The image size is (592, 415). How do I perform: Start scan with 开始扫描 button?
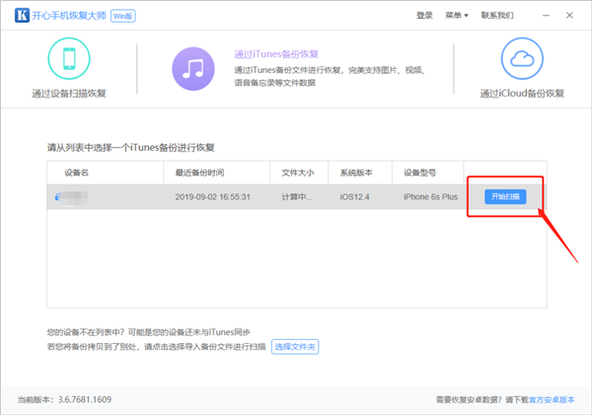pos(505,196)
